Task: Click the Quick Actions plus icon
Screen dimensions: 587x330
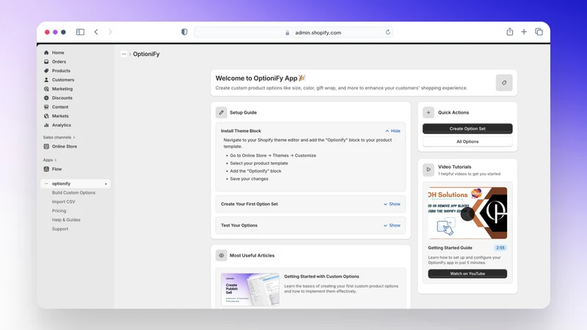Action: 429,112
